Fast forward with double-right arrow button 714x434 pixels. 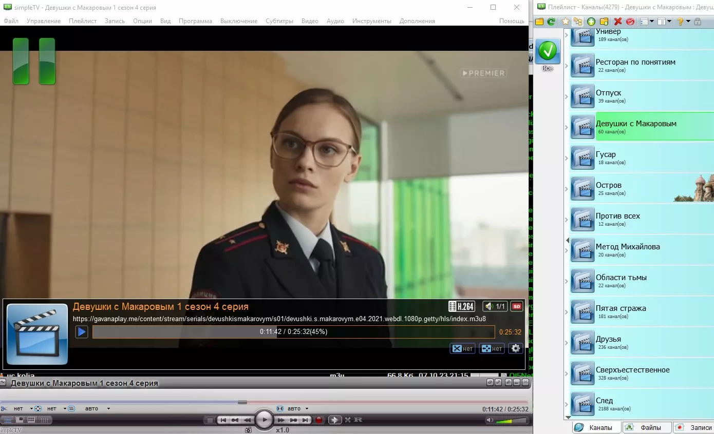coord(281,420)
